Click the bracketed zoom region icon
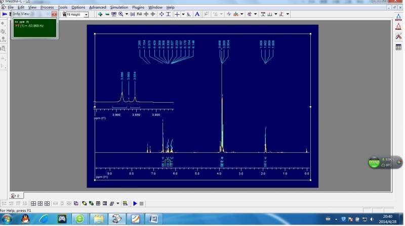The height and width of the screenshot is (226, 405). click(x=133, y=14)
